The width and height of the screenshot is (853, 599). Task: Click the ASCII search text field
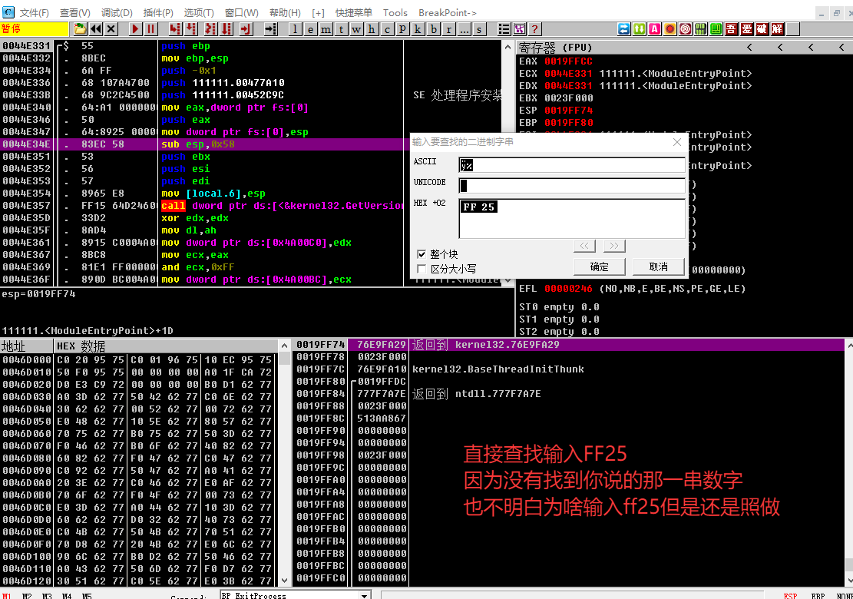point(571,165)
